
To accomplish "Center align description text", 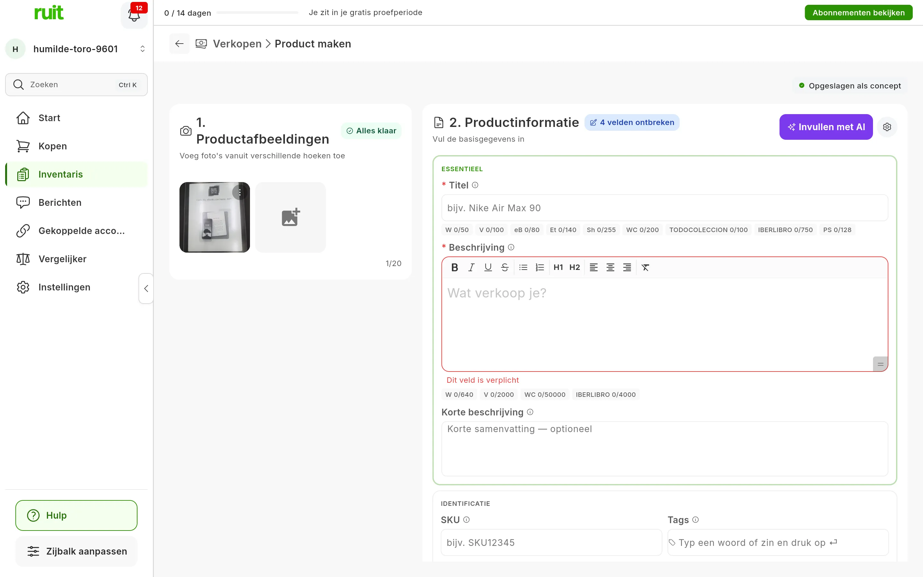I will pyautogui.click(x=610, y=268).
